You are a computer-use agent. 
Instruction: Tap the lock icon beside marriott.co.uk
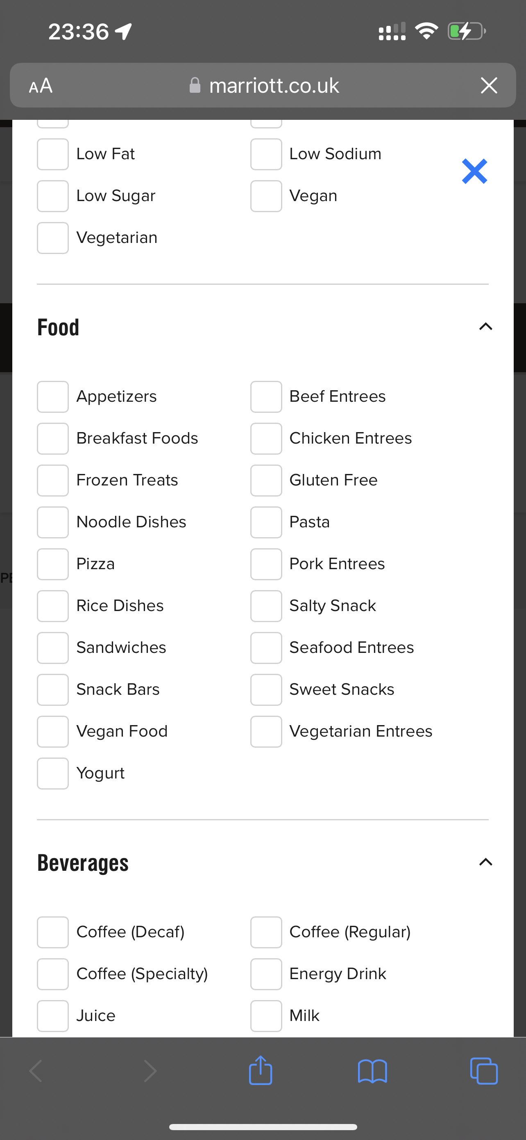[195, 85]
